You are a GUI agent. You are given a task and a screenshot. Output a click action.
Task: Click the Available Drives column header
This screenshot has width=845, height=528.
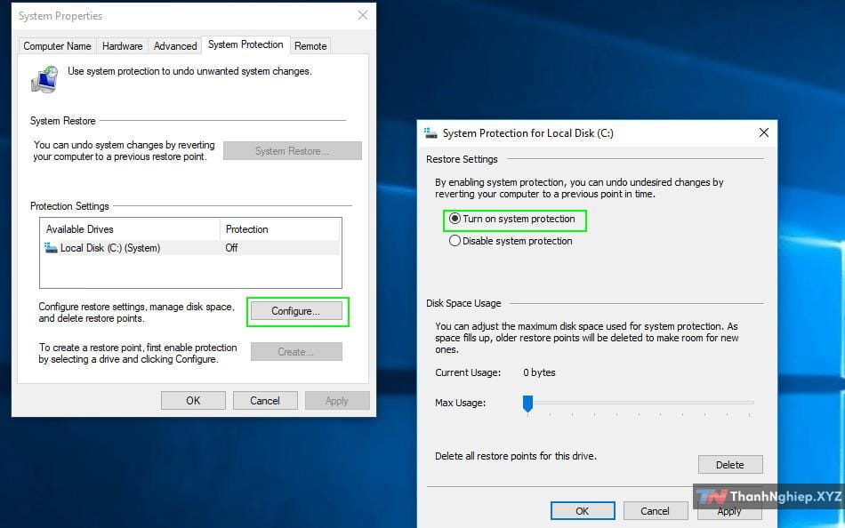pyautogui.click(x=130, y=229)
